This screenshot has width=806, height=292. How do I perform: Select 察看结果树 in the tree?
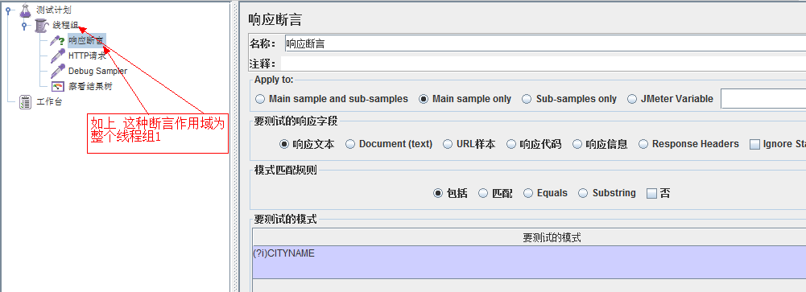click(x=90, y=87)
